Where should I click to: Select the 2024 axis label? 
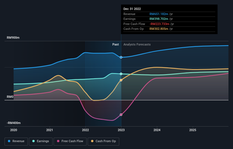pos(157,130)
